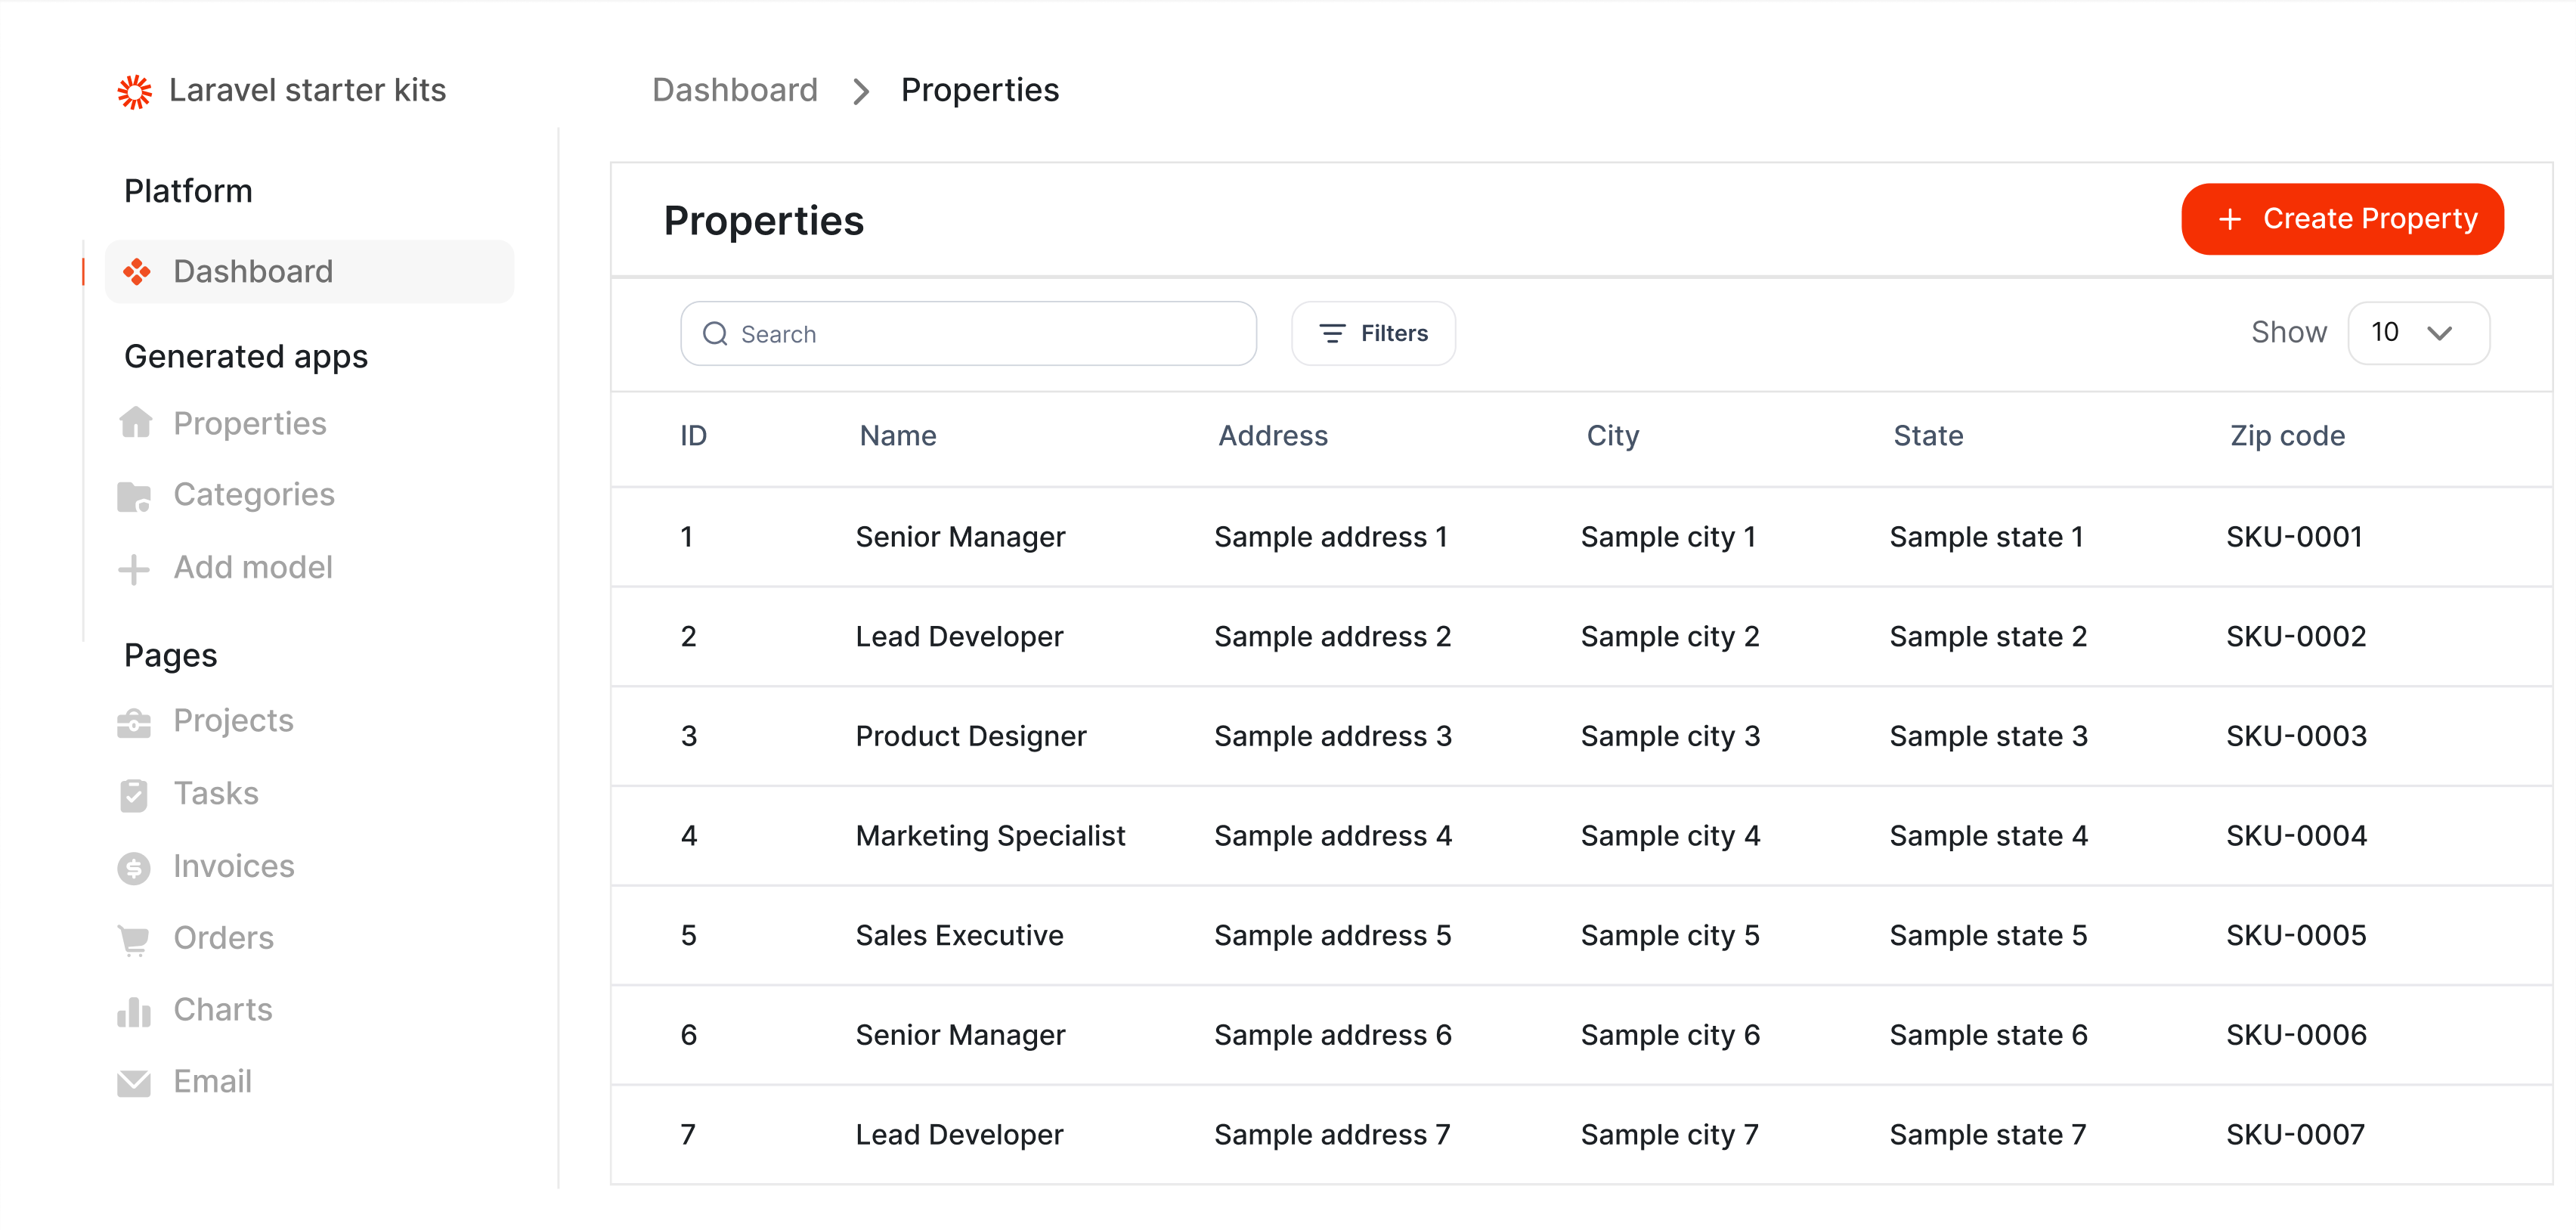Click the breadcrumb chevron after Dashboard
The height and width of the screenshot is (1230, 2576).
coord(860,91)
